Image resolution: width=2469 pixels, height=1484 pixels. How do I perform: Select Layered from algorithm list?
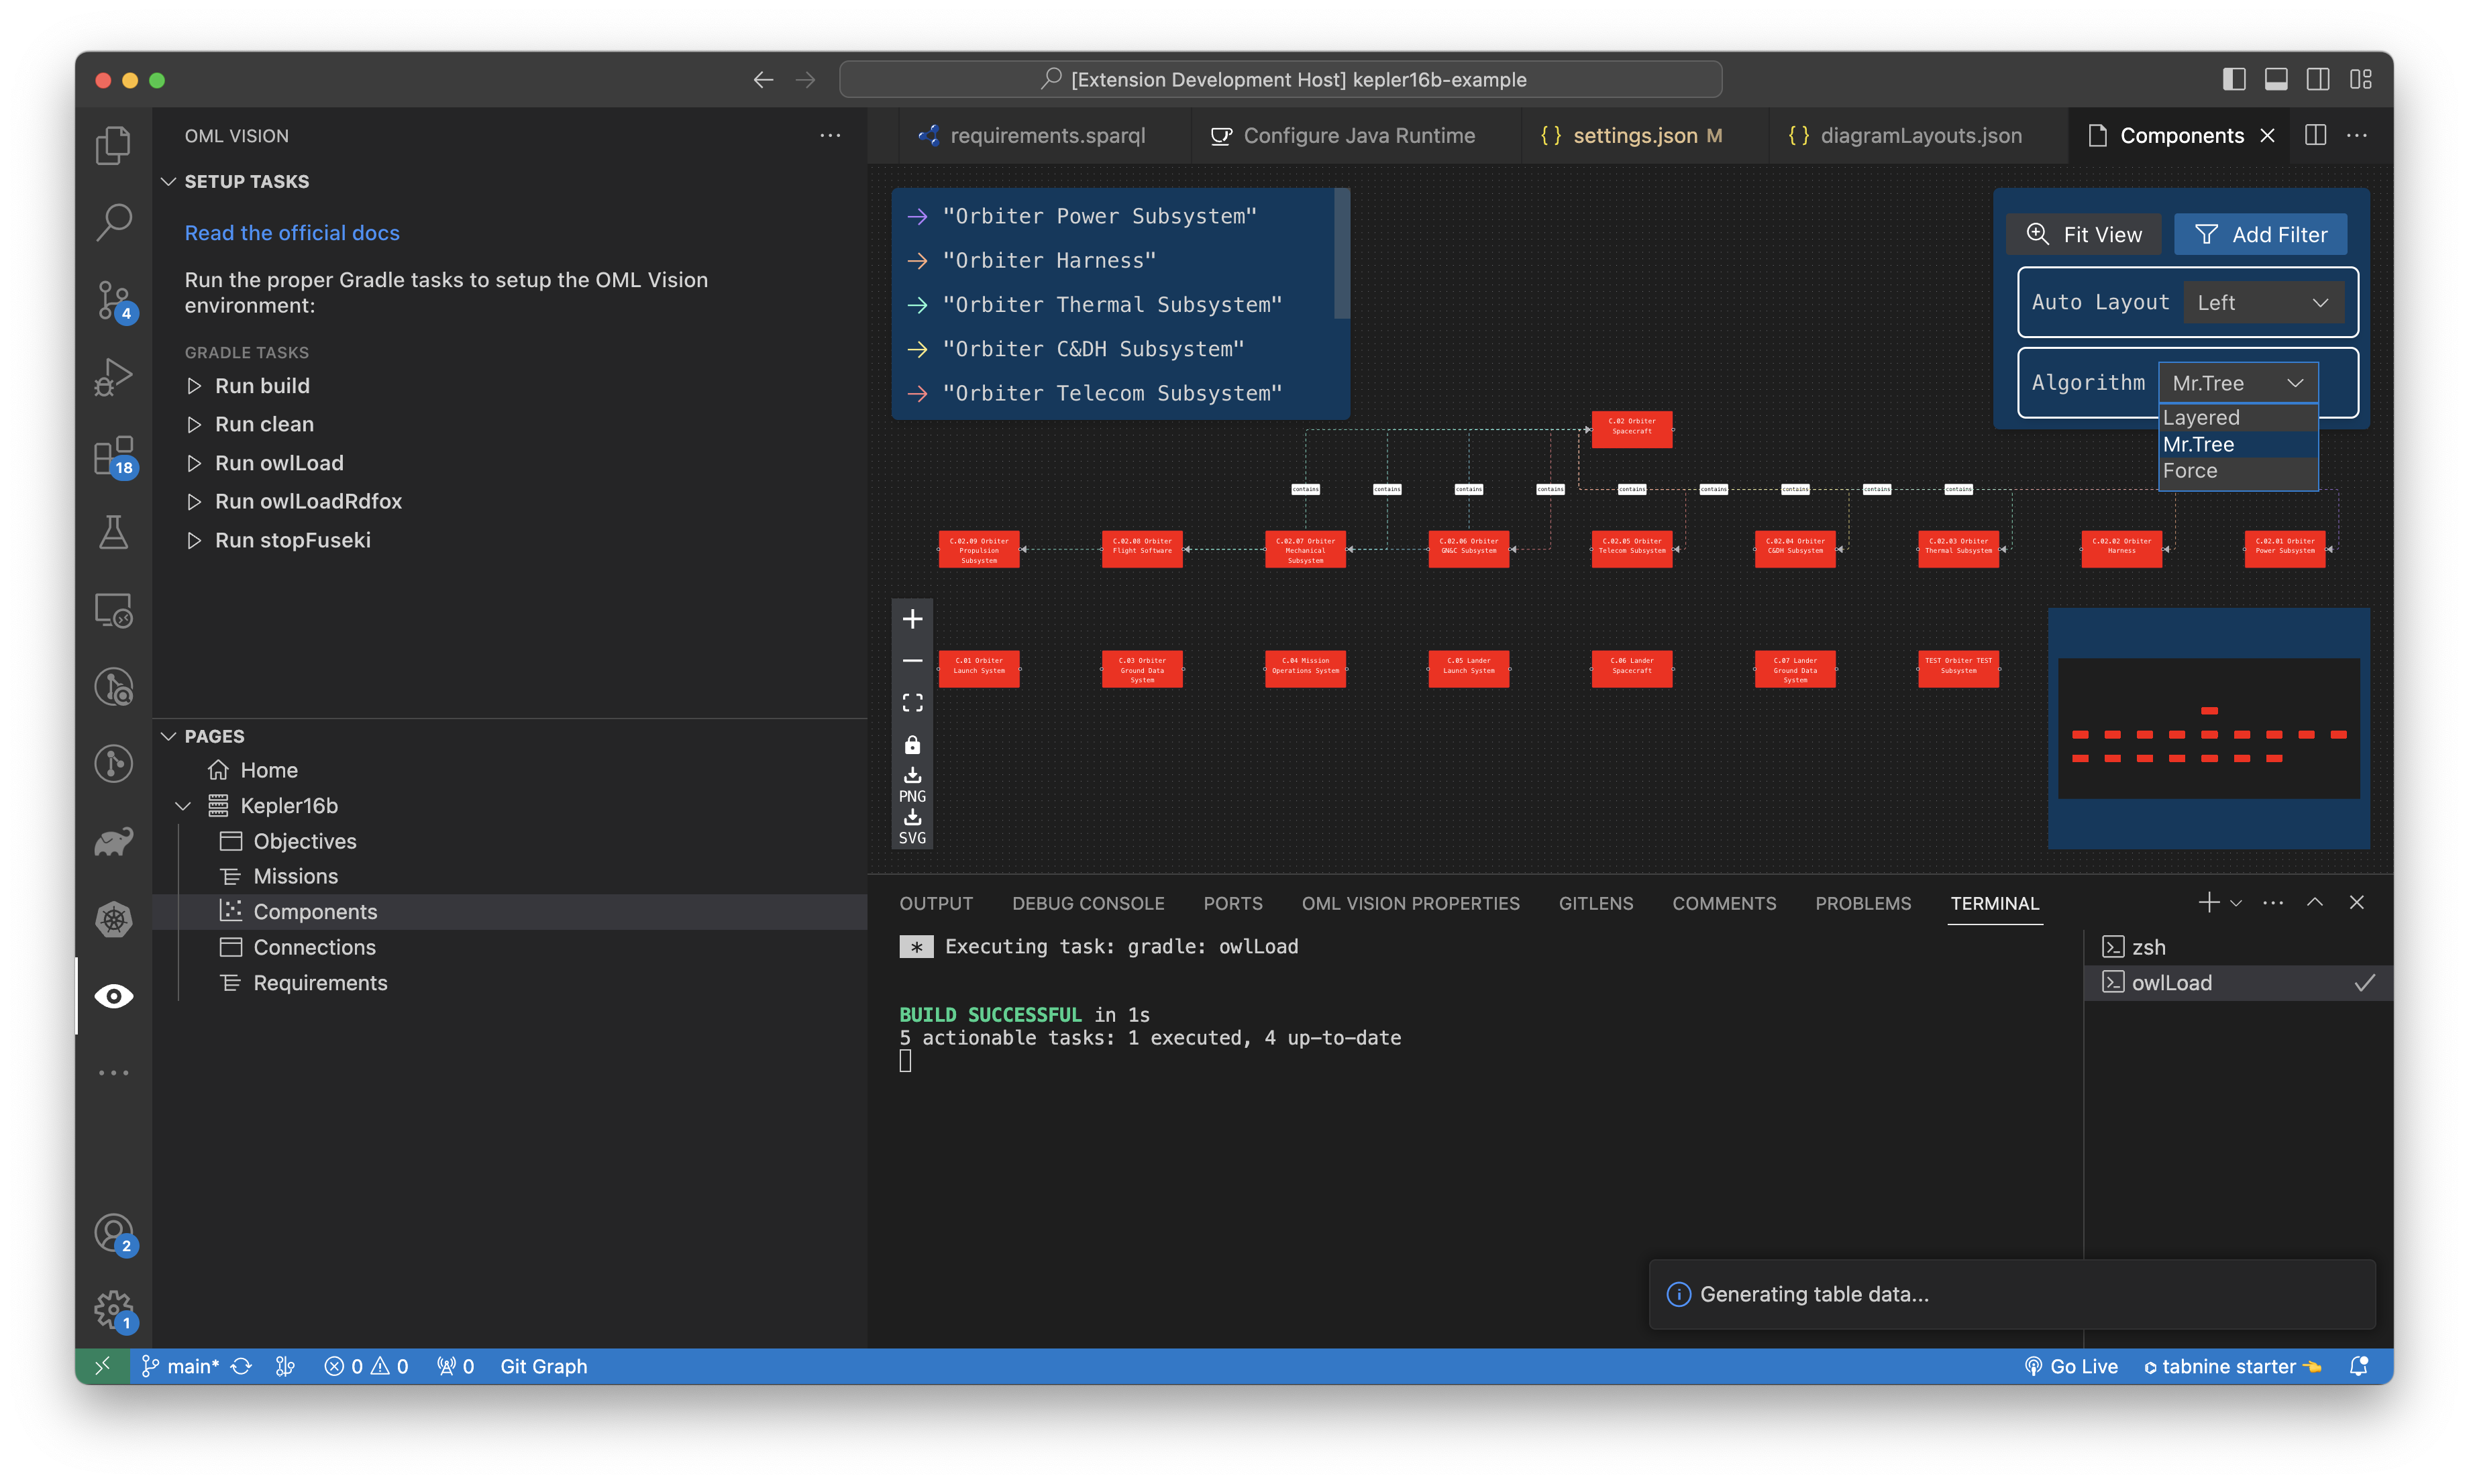(2238, 418)
